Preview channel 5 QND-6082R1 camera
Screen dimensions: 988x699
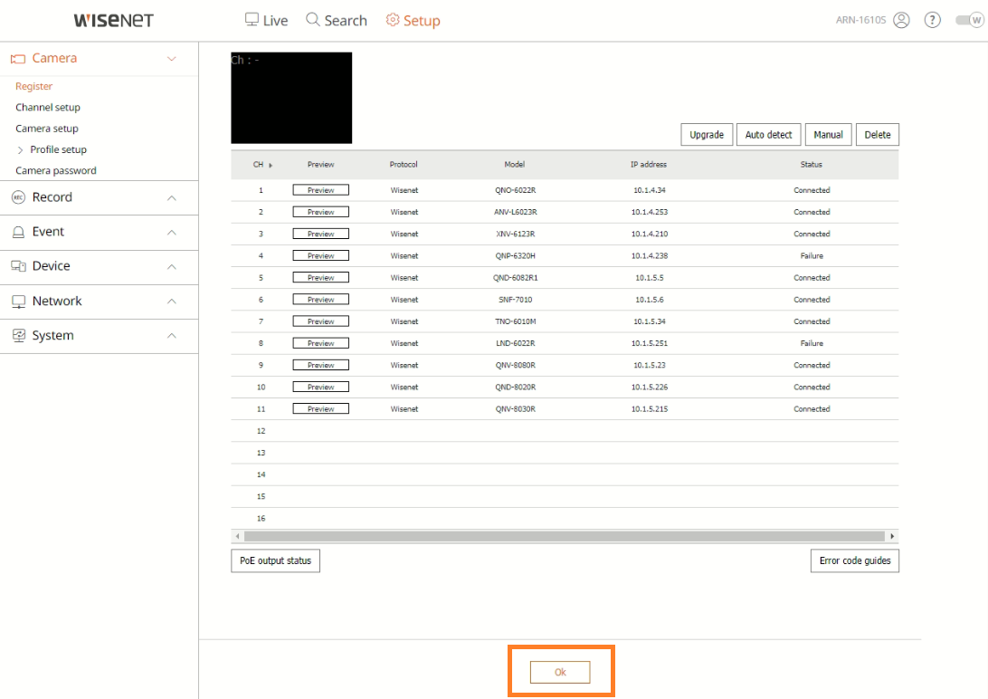coord(320,278)
